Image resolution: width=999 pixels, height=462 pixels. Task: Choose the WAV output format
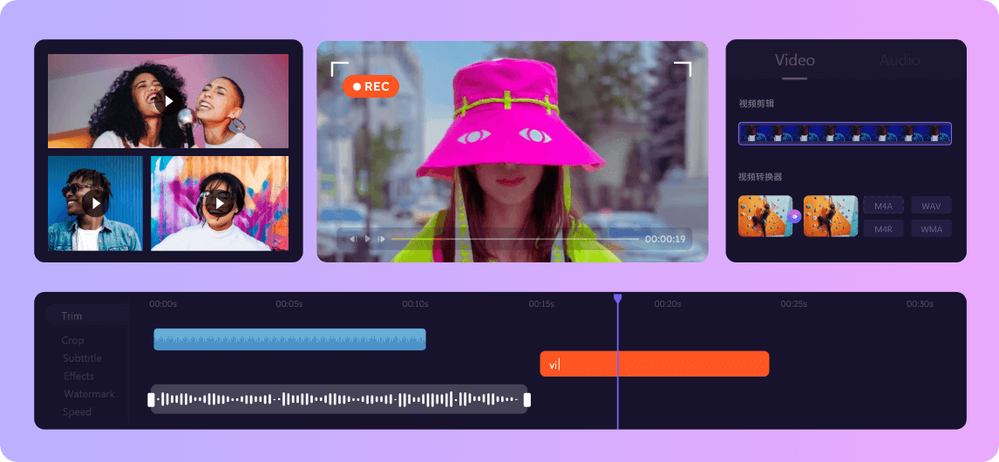tap(931, 207)
